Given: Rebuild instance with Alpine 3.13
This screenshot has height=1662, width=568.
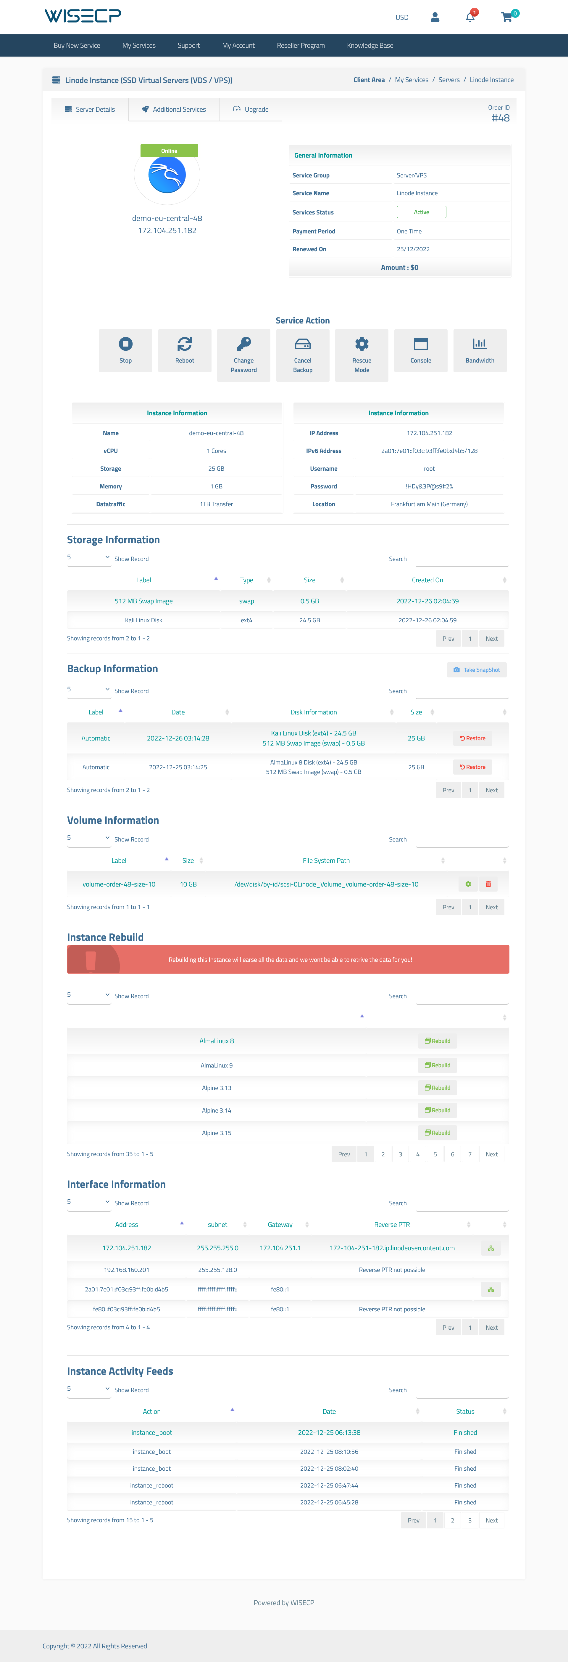Looking at the screenshot, I should point(438,1088).
